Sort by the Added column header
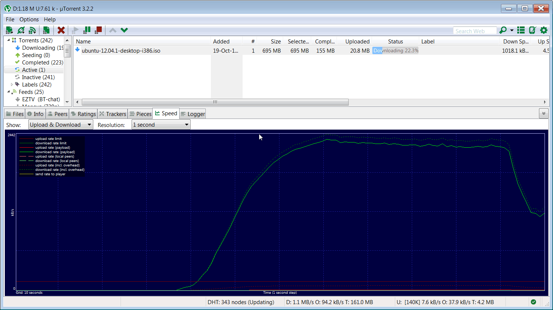553x310 pixels. (x=227, y=42)
